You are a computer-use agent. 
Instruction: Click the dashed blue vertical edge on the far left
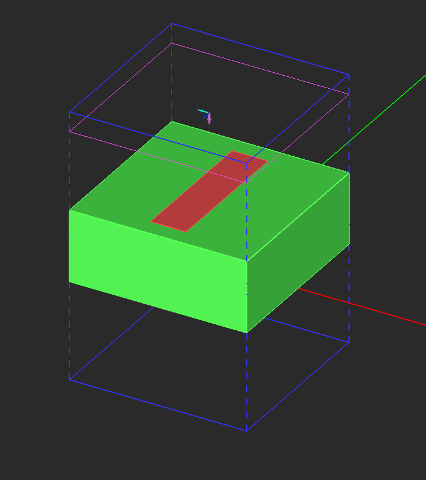(69, 246)
